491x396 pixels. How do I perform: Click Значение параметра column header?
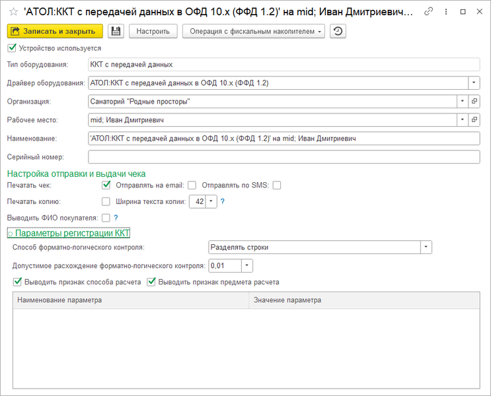pyautogui.click(x=365, y=300)
